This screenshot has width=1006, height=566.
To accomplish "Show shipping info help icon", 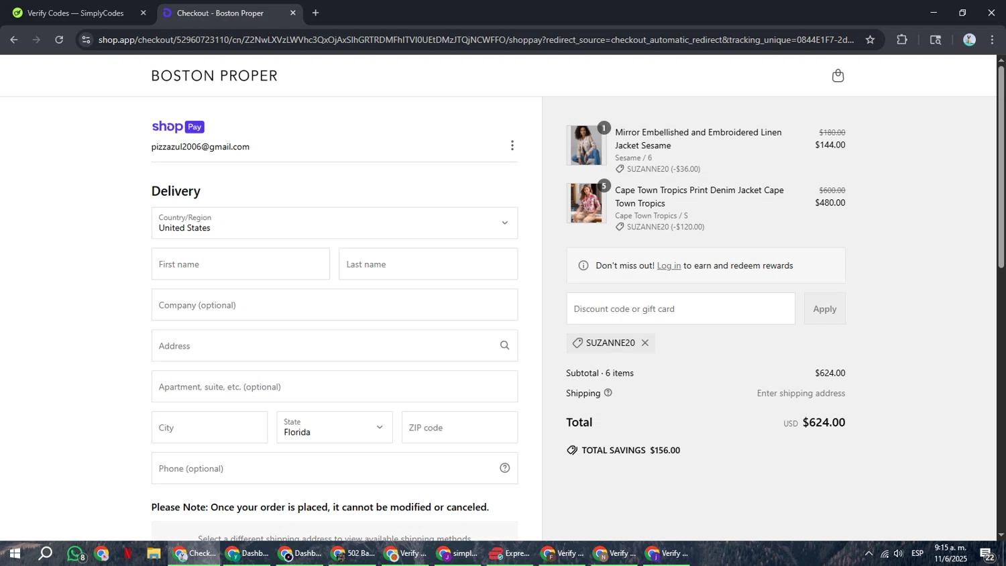I will (608, 393).
